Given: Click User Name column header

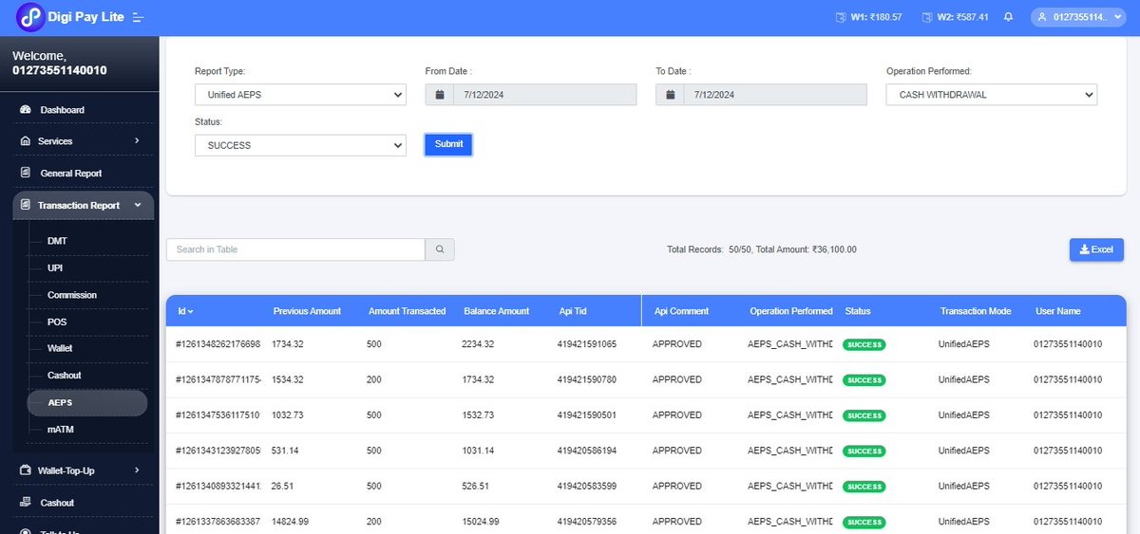Looking at the screenshot, I should click(x=1057, y=311).
